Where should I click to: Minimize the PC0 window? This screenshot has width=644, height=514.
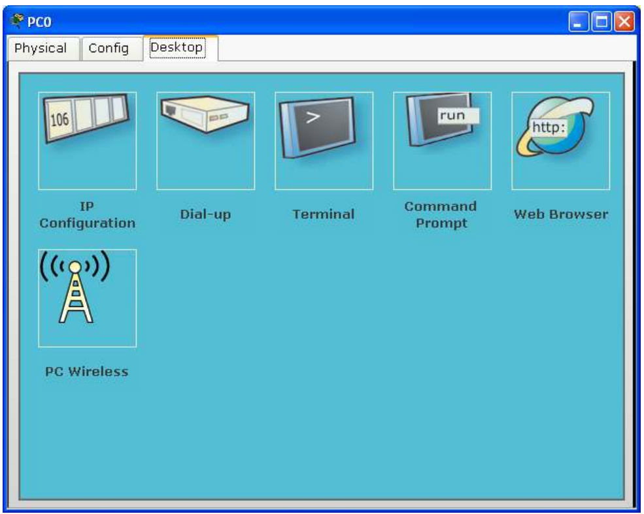579,22
